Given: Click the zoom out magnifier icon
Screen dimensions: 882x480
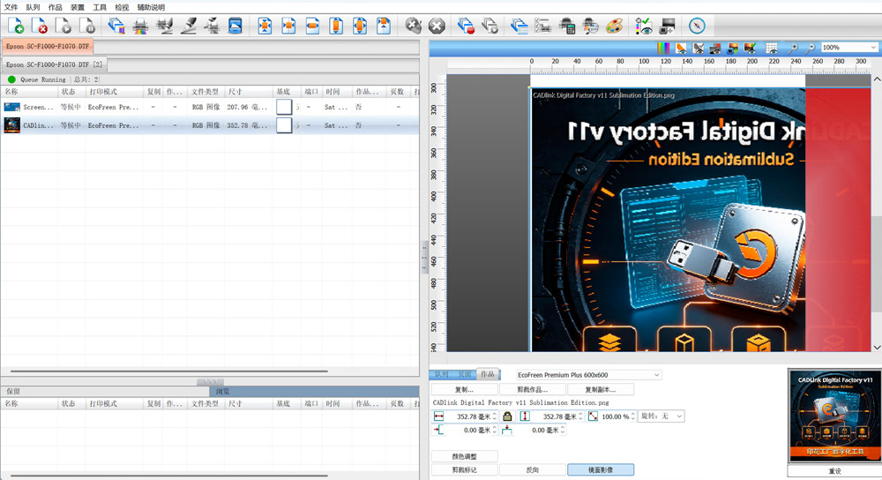Looking at the screenshot, I should tap(810, 48).
